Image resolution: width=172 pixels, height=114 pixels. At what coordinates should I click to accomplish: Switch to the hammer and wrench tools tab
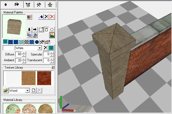point(39,5)
